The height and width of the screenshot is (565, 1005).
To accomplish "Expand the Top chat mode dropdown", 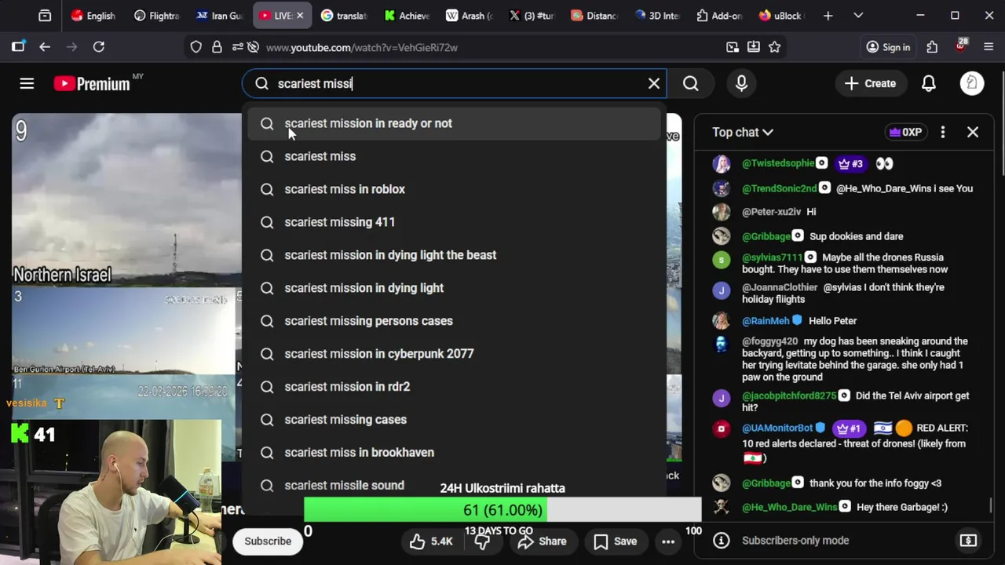I will 743,133.
